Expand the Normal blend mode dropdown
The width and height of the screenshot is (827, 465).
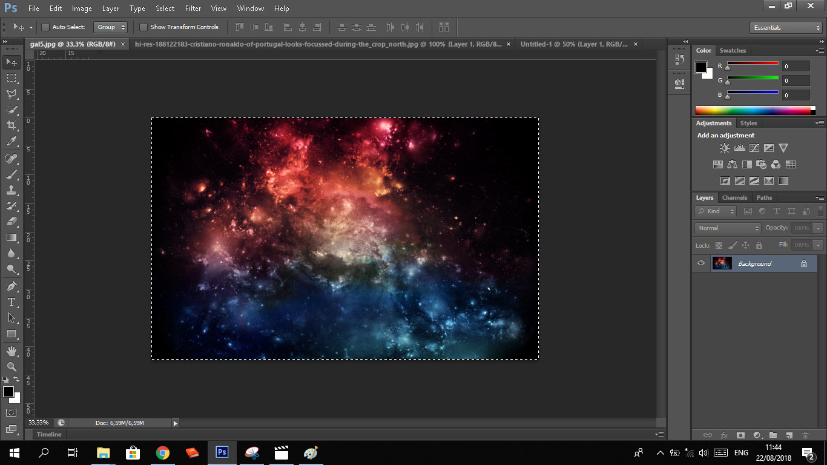(x=728, y=228)
